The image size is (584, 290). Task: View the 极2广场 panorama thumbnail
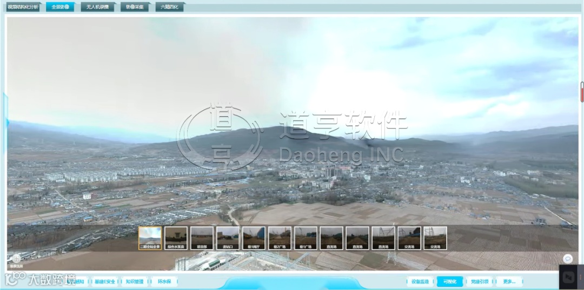(280, 238)
